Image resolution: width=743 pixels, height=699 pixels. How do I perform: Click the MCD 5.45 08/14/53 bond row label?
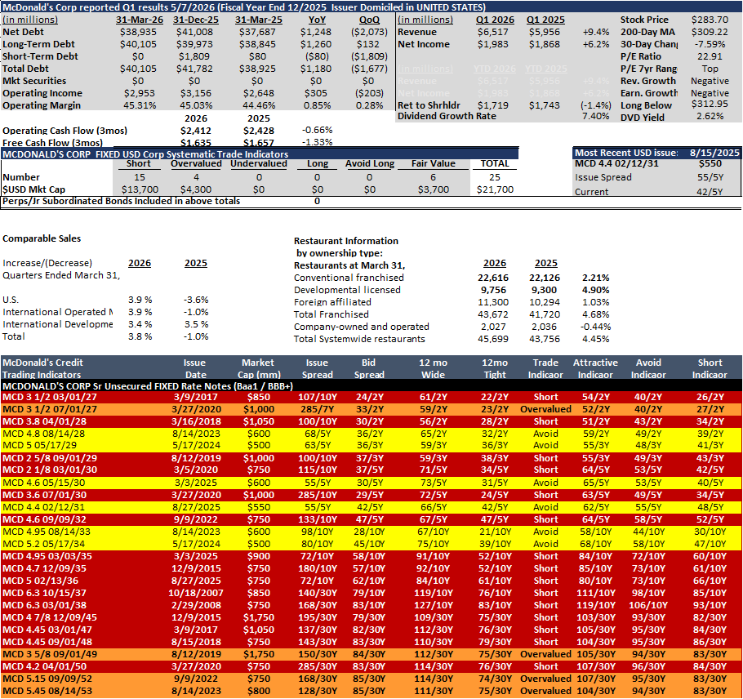point(47,692)
